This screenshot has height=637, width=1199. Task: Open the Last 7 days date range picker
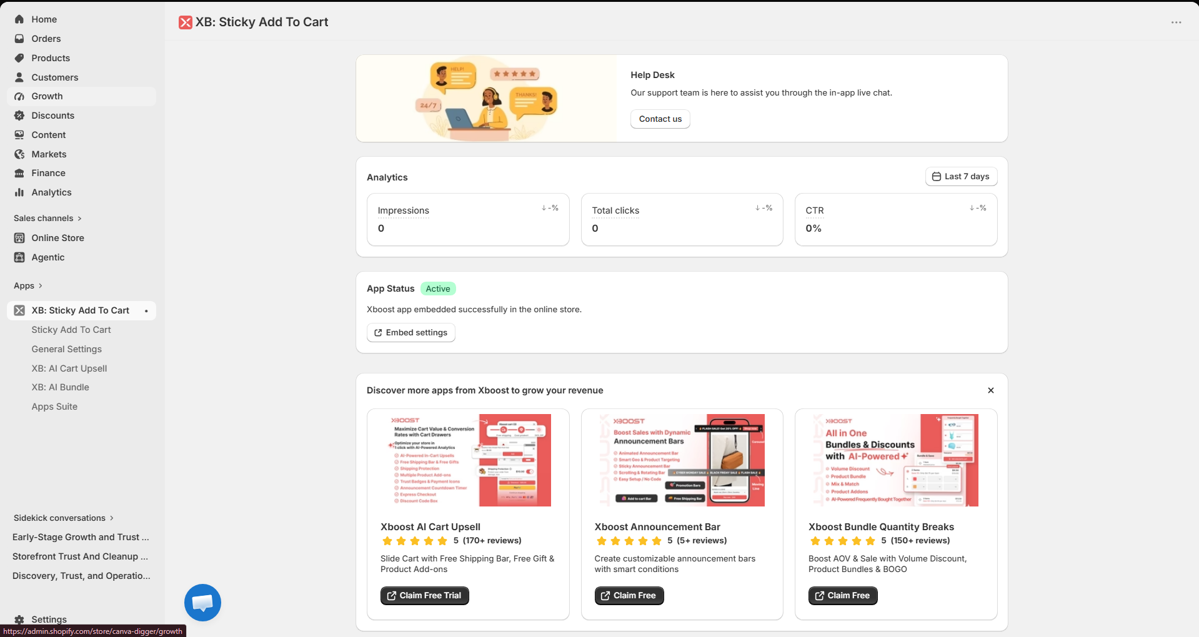click(961, 176)
